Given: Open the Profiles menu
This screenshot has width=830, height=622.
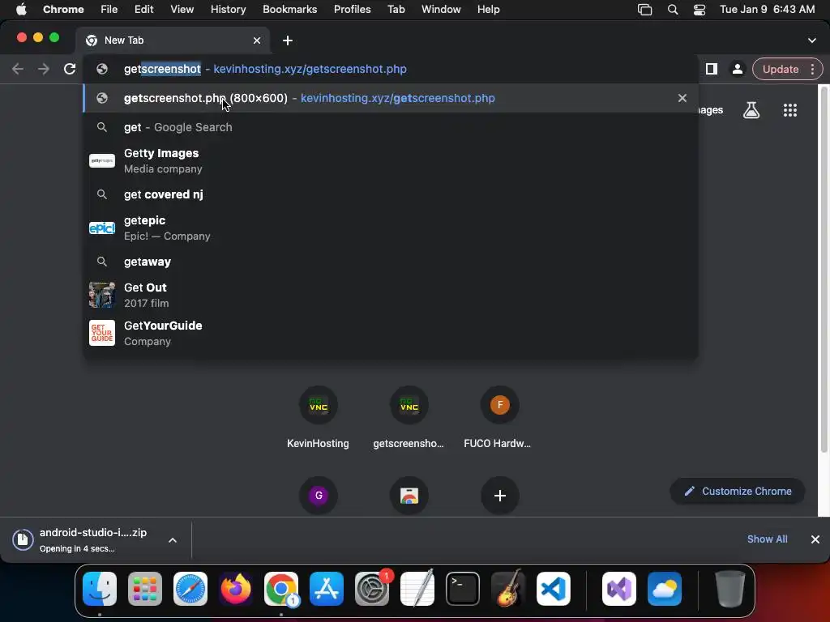Looking at the screenshot, I should coord(352,9).
